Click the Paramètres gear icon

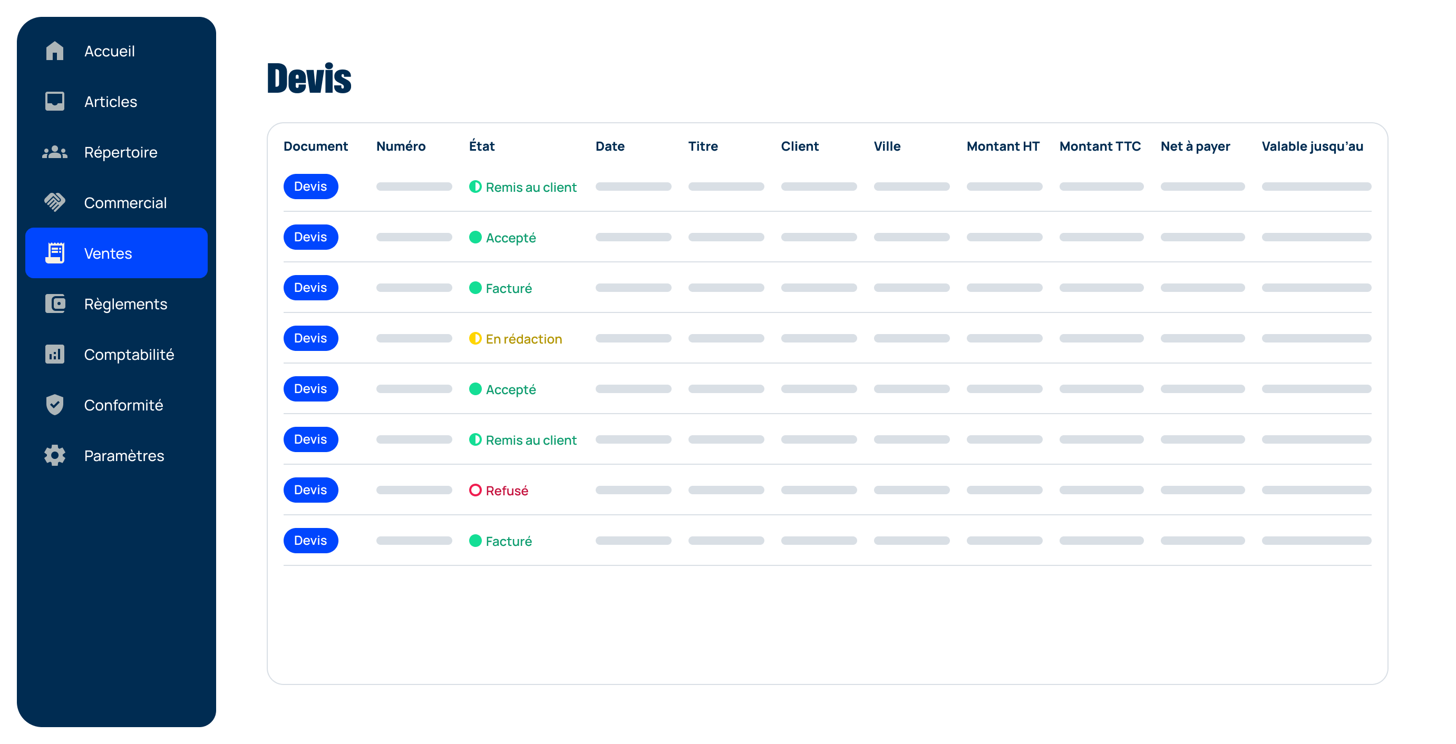[55, 455]
